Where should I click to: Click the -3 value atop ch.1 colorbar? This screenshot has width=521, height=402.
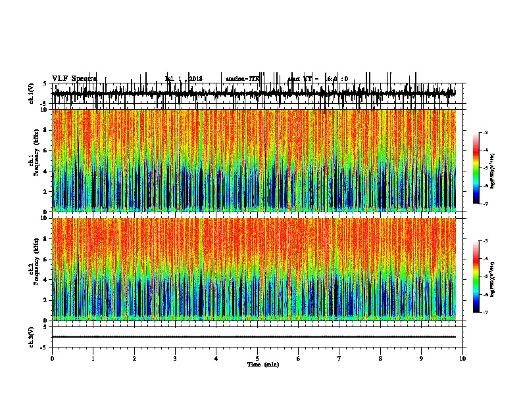pos(485,132)
